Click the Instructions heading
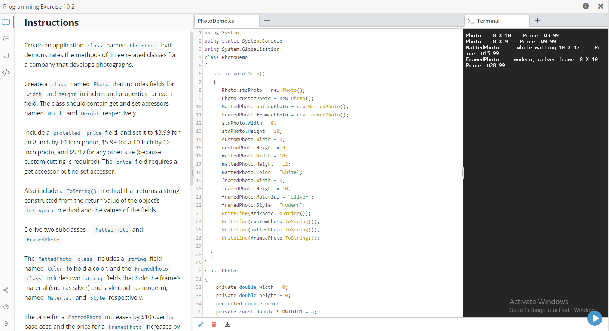The image size is (609, 331). click(x=52, y=23)
